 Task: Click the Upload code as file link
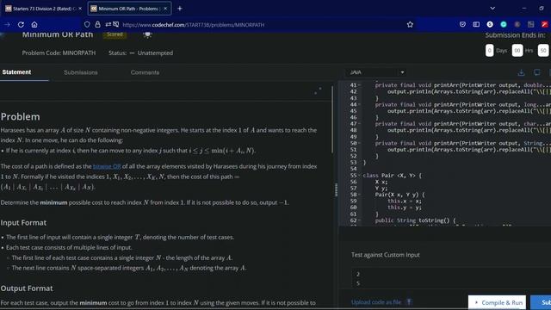[376, 302]
